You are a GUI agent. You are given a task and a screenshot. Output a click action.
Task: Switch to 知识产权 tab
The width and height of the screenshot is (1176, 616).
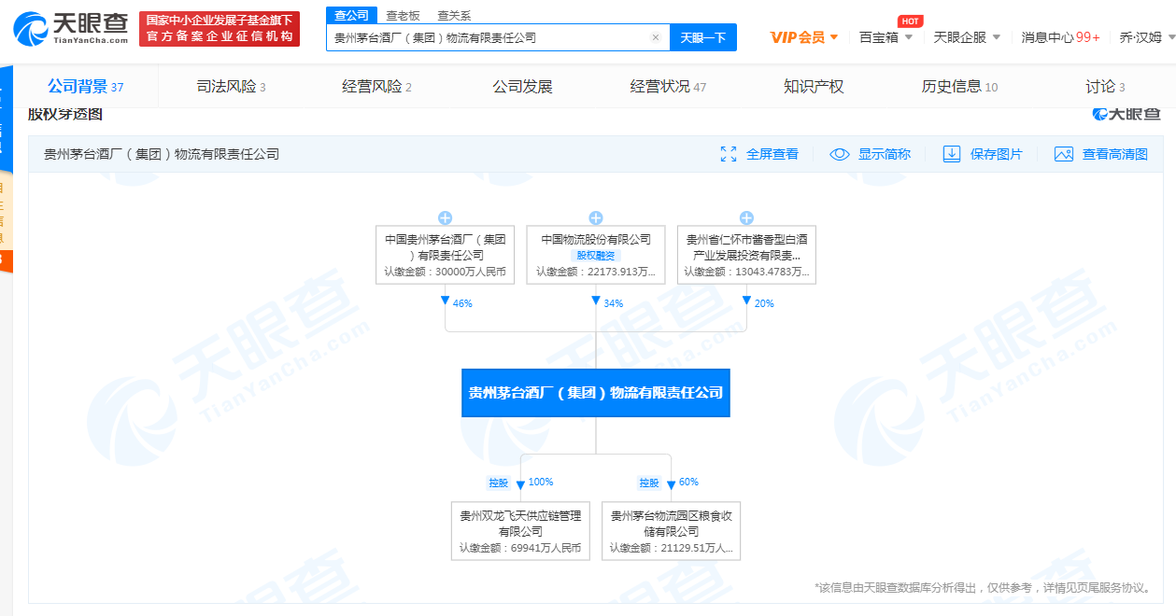(814, 87)
